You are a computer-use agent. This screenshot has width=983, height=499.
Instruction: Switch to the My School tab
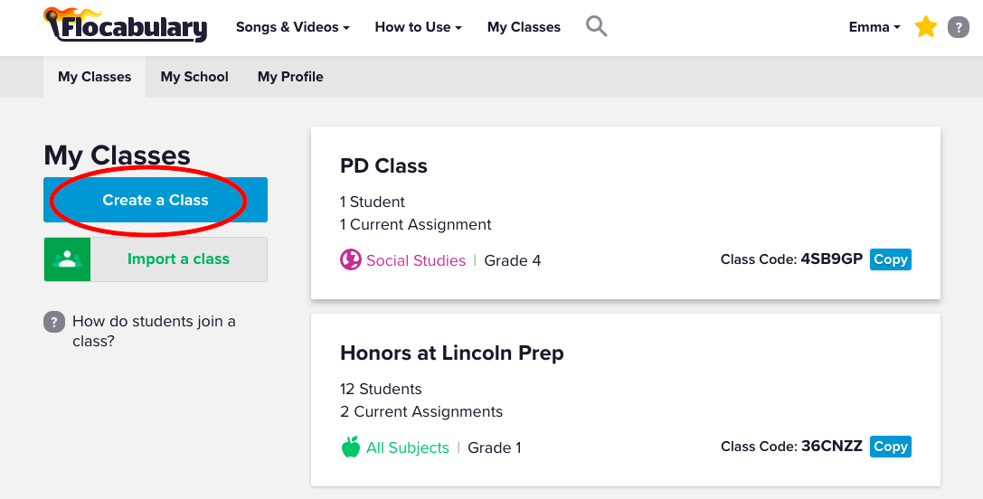point(194,77)
